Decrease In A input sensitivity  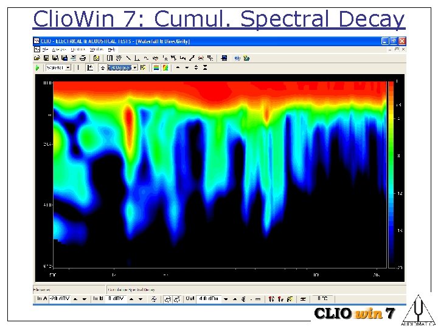pyautogui.click(x=85, y=299)
